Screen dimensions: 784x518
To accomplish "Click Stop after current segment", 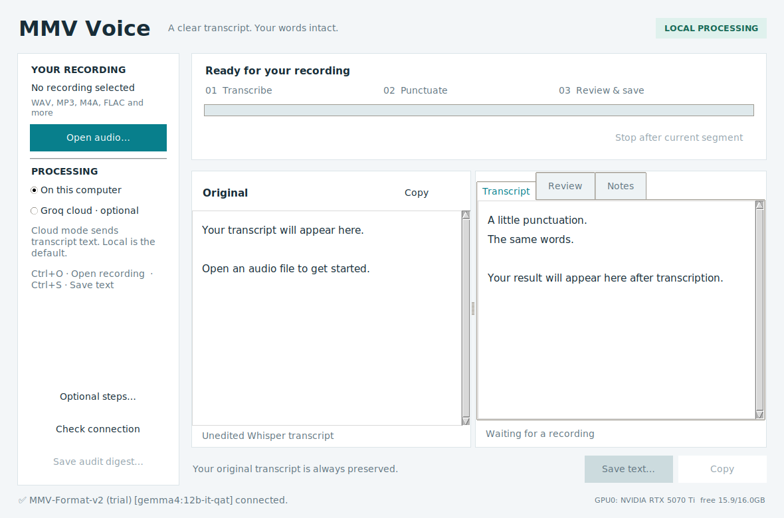I will click(x=679, y=137).
